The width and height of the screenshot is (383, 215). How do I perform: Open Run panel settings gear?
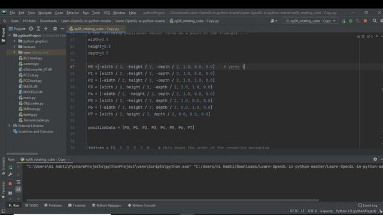coord(375,159)
